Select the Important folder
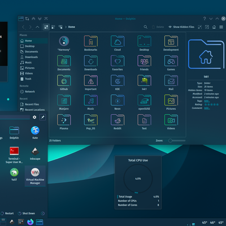 [x=90, y=82]
